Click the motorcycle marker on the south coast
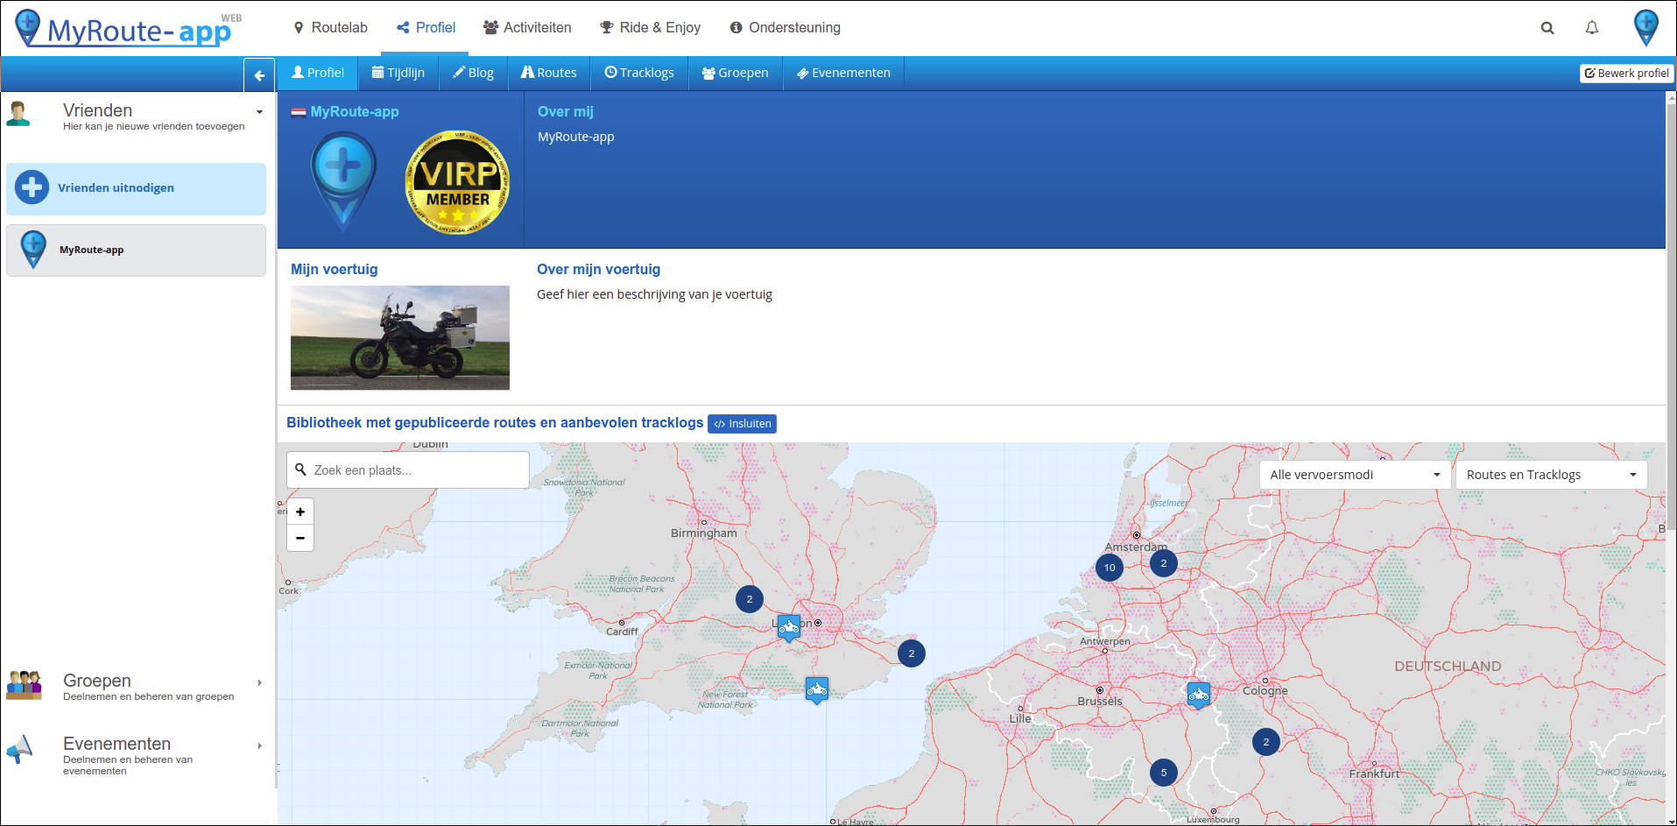1677x826 pixels. click(817, 690)
